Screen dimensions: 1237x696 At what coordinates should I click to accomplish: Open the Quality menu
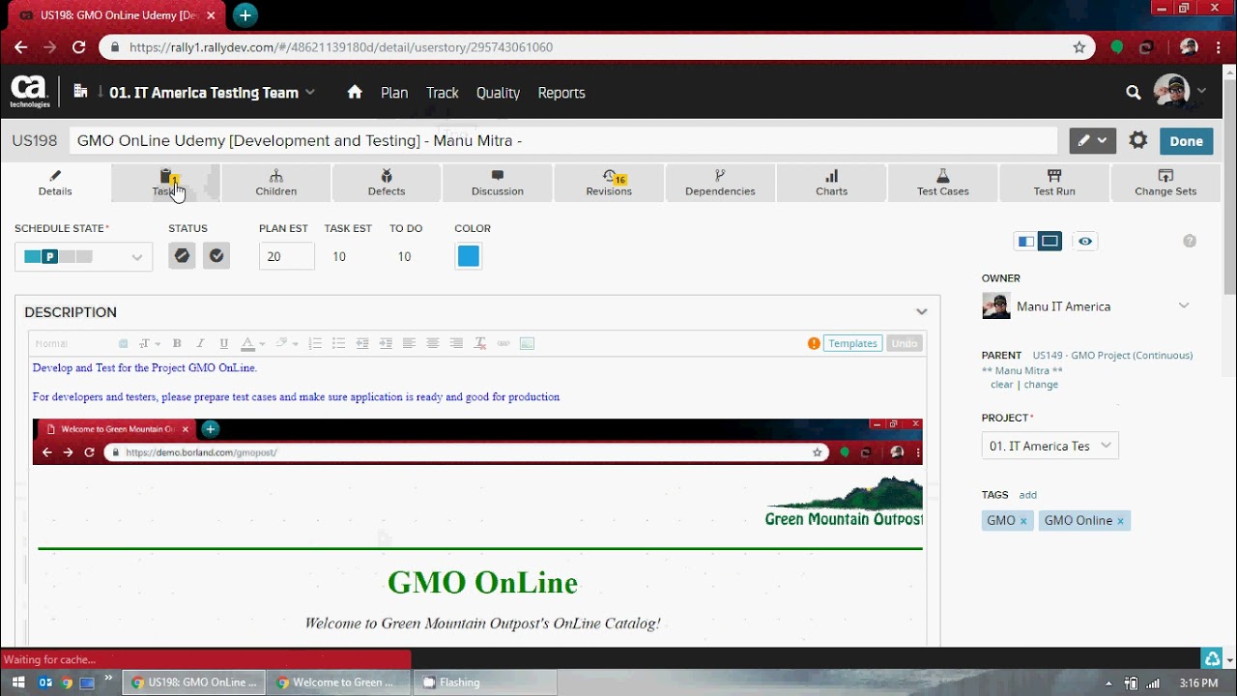point(498,93)
